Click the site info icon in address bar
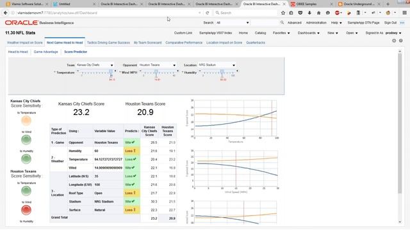This screenshot has width=410, height=230. [13, 13]
